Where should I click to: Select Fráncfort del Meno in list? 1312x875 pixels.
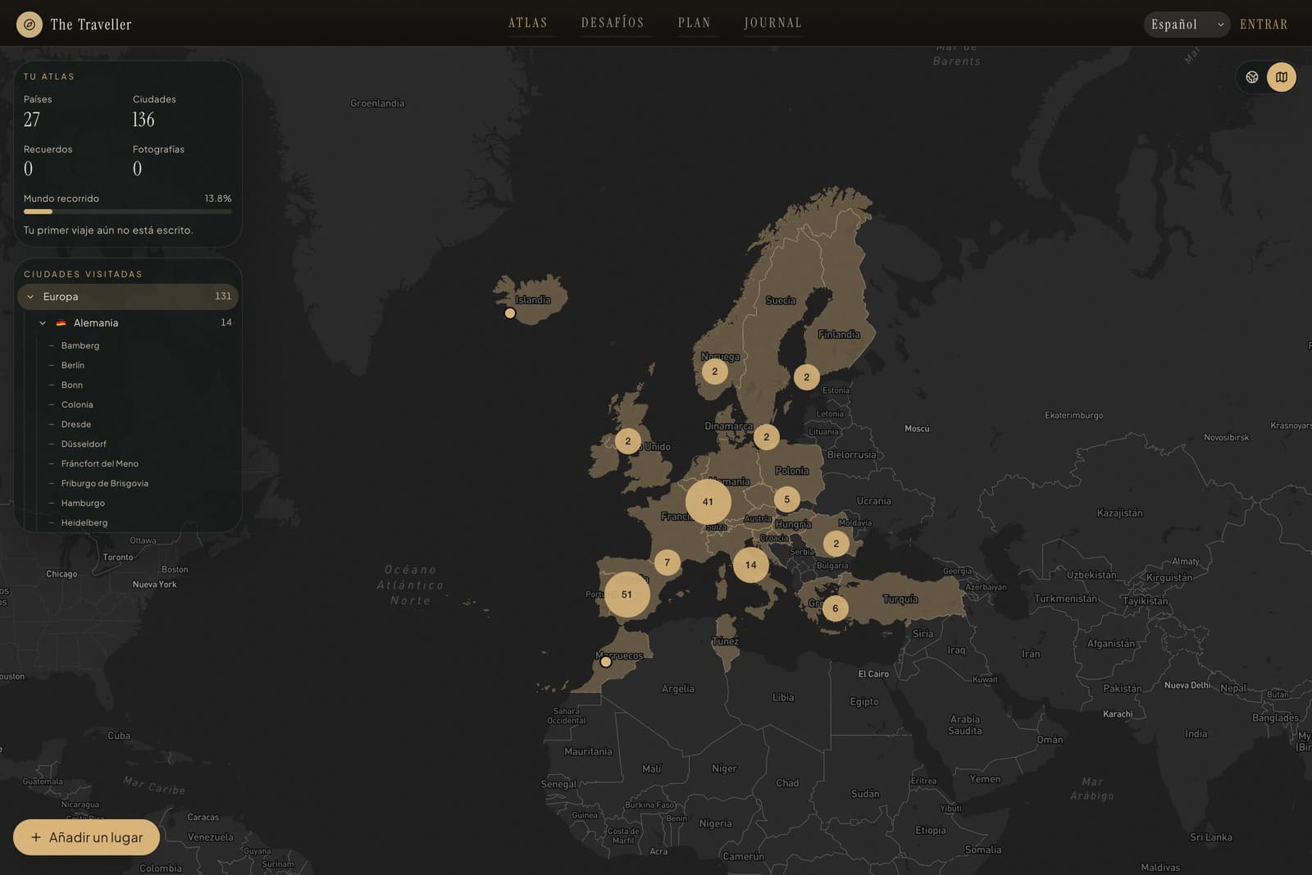pyautogui.click(x=99, y=463)
